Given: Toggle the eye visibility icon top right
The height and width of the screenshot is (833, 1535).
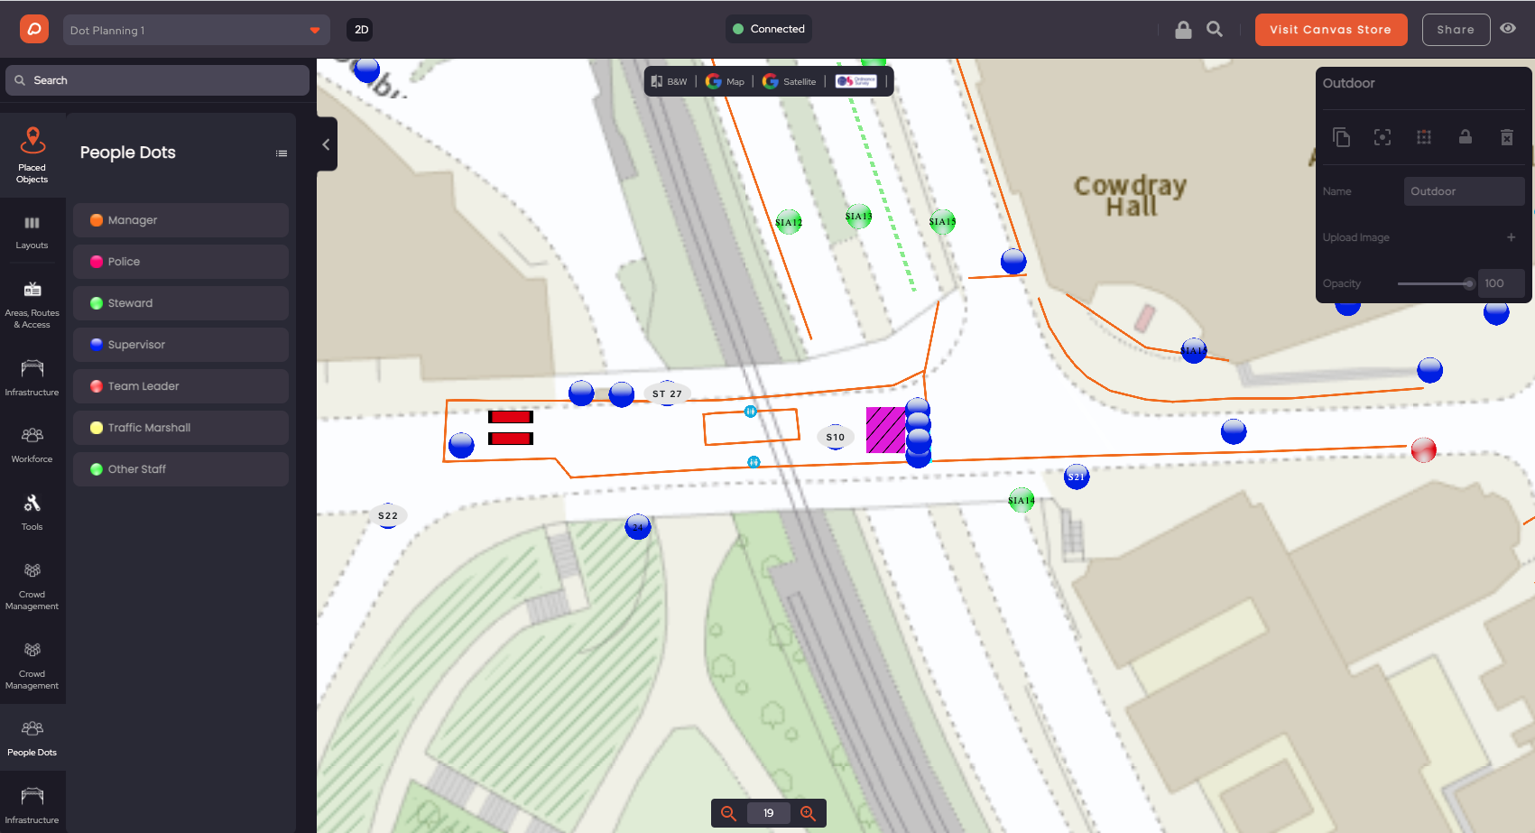Looking at the screenshot, I should (1507, 29).
